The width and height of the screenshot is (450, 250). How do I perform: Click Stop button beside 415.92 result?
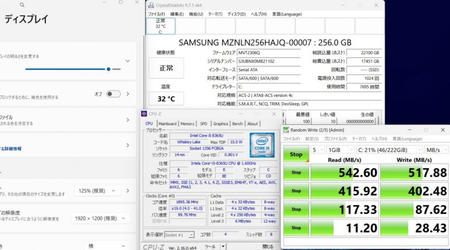296,191
